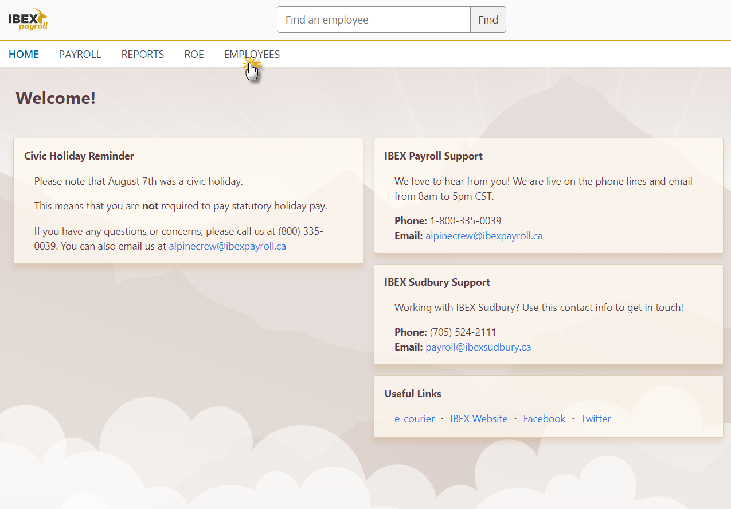Click the Civic Holiday Reminder title

tap(79, 156)
